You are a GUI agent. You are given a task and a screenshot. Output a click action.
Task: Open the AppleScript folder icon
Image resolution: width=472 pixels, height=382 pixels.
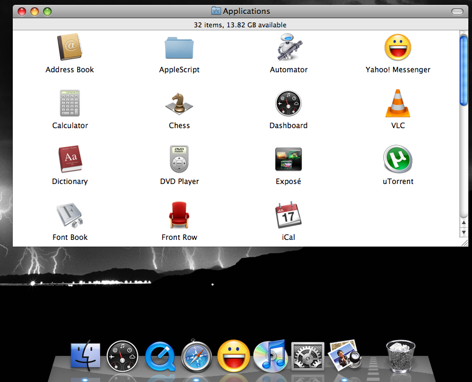pyautogui.click(x=179, y=47)
